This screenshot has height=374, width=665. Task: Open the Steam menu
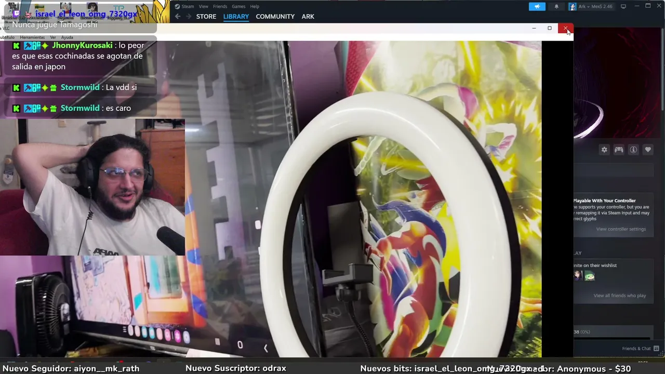[x=188, y=6]
